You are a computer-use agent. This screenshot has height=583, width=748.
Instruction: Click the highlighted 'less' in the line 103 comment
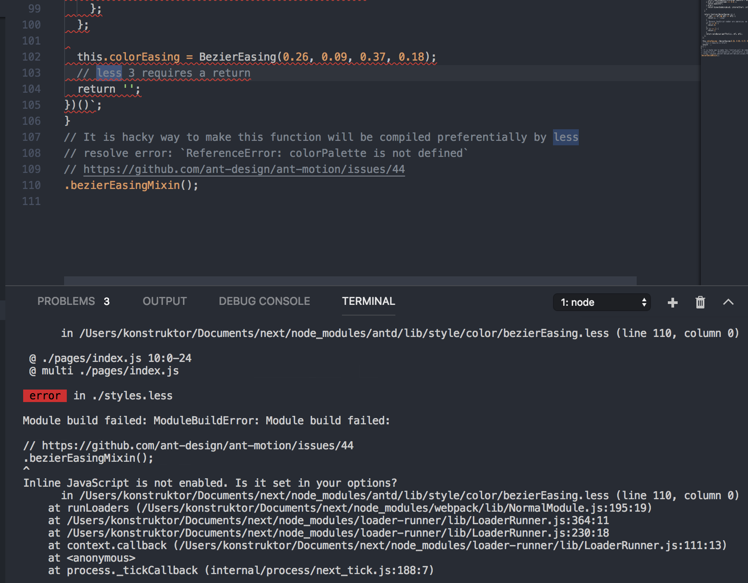[x=109, y=73]
